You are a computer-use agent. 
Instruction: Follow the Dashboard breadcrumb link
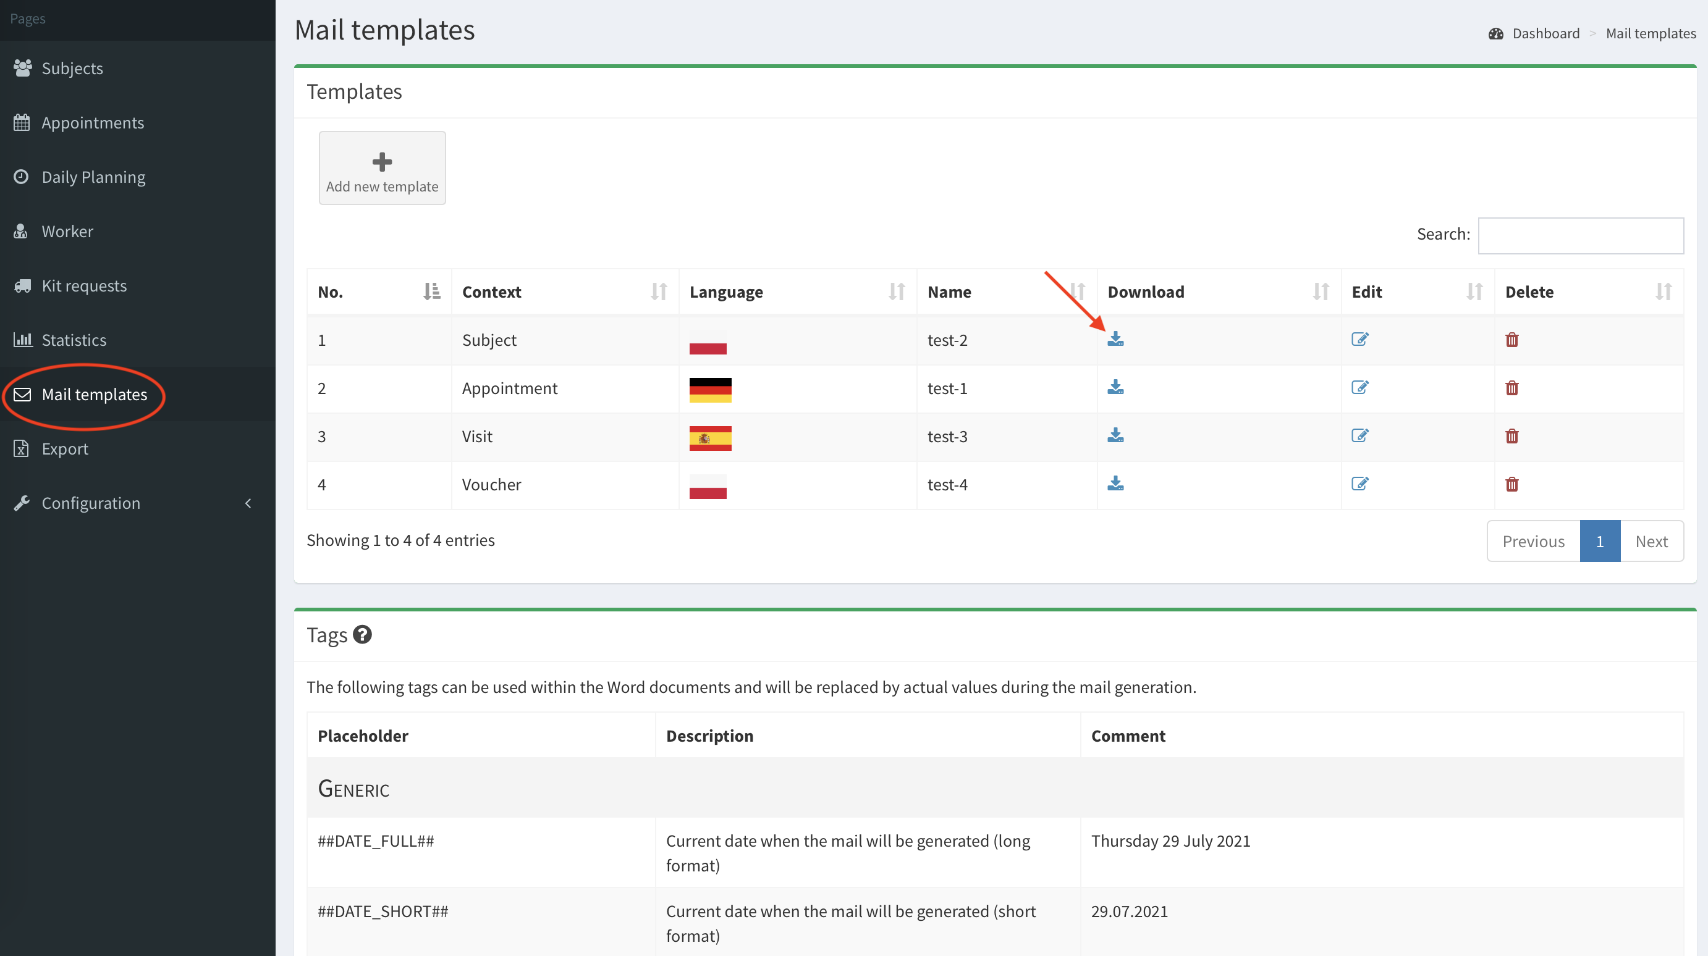click(1545, 33)
